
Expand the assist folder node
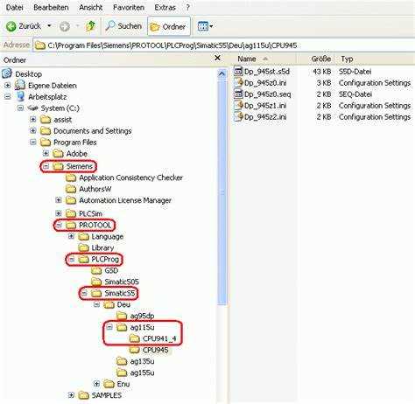tap(33, 120)
